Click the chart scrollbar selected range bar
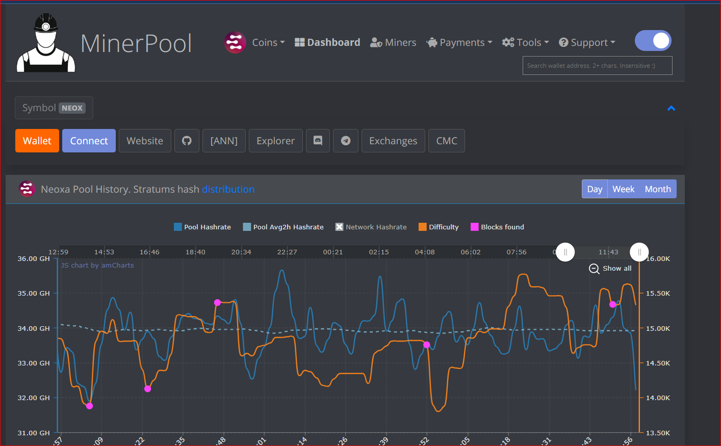The height and width of the screenshot is (446, 721). (x=602, y=252)
